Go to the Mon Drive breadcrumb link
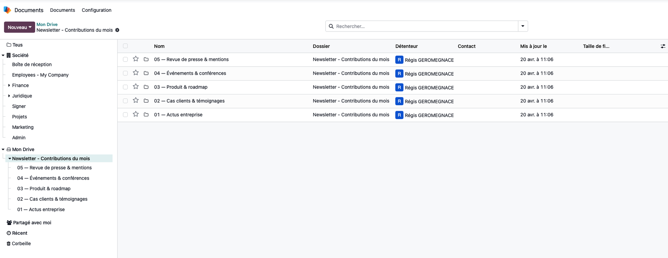668x258 pixels. coord(47,24)
